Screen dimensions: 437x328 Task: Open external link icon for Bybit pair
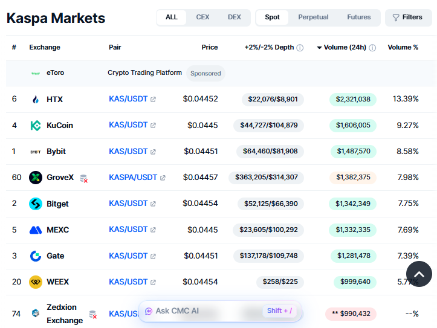[153, 152]
